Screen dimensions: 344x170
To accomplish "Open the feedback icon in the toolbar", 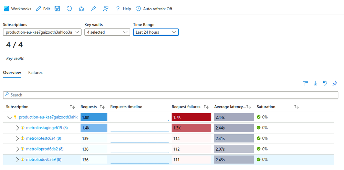I will point(106,9).
